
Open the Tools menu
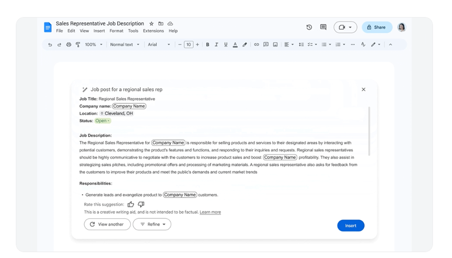133,31
